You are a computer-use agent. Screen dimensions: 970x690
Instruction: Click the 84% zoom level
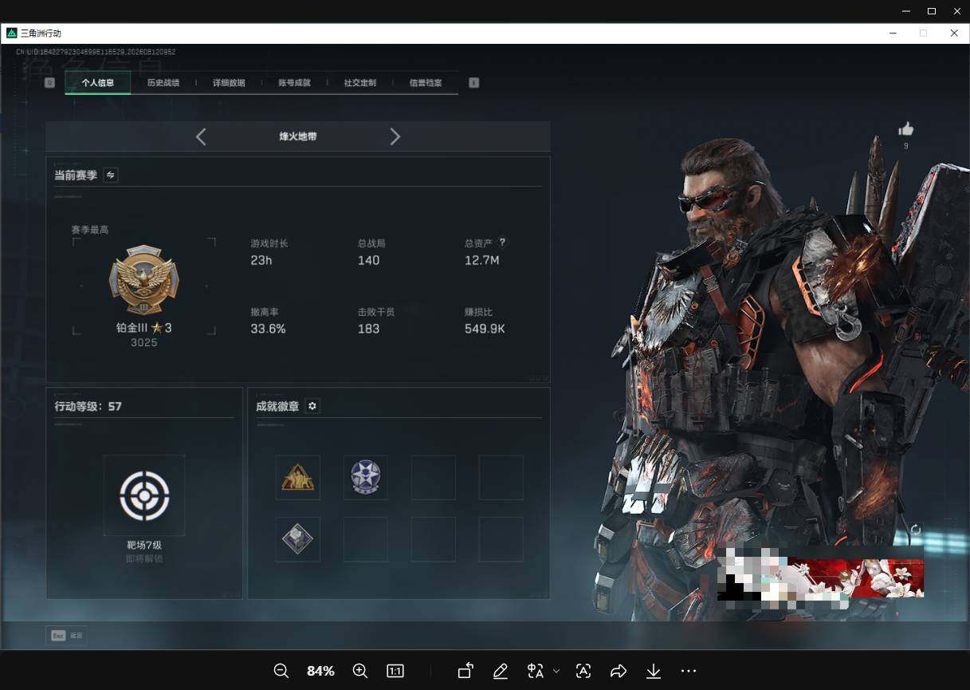click(x=320, y=671)
